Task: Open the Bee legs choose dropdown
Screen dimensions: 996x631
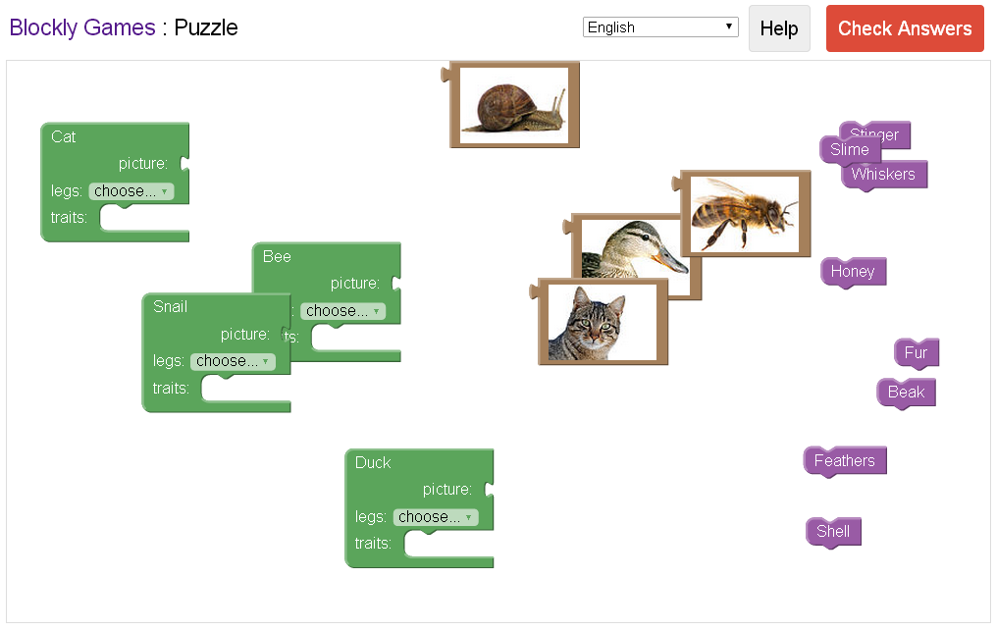Action: pyautogui.click(x=343, y=311)
